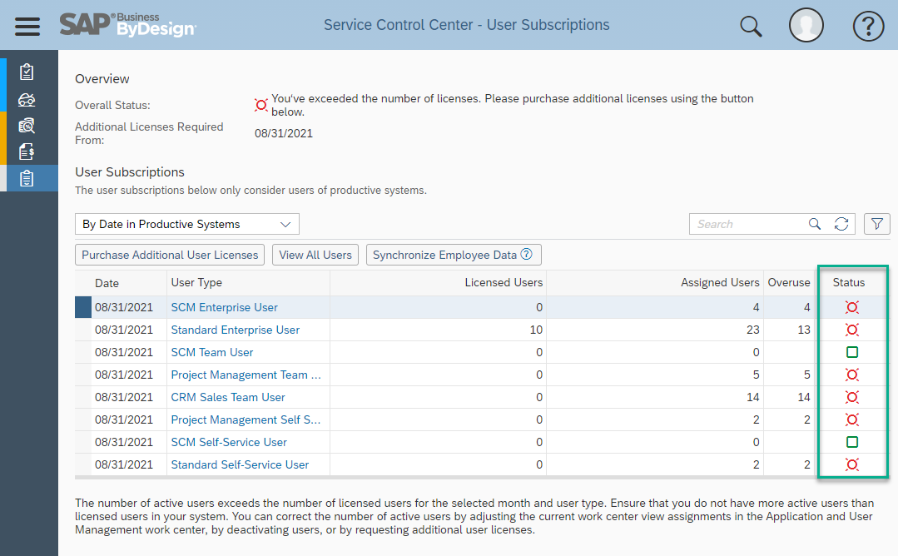Click Purchase Additional User Licenses button
This screenshot has width=898, height=556.
170,255
